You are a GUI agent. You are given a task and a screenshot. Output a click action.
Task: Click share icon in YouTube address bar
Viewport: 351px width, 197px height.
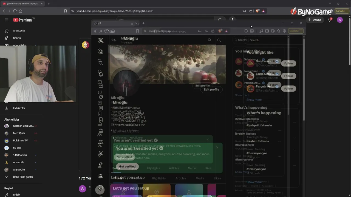coord(250,11)
